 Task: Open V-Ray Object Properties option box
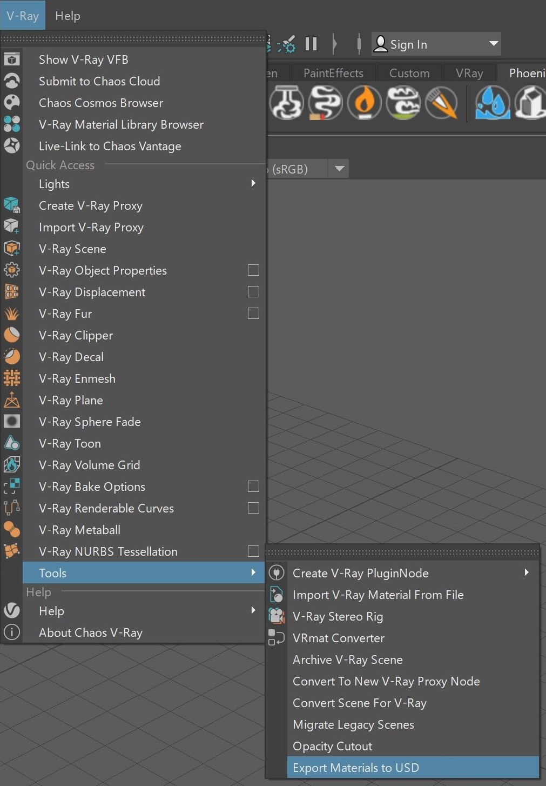pos(253,270)
